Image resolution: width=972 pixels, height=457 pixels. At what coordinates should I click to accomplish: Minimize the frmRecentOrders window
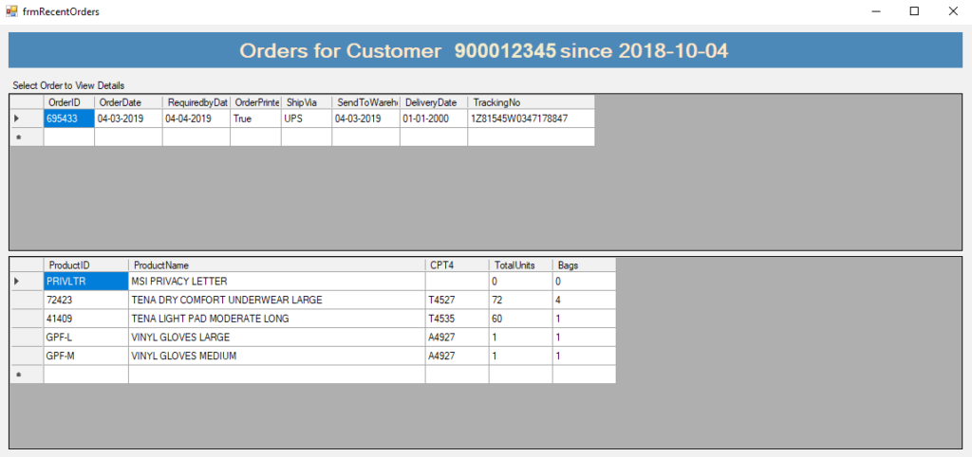pos(872,11)
